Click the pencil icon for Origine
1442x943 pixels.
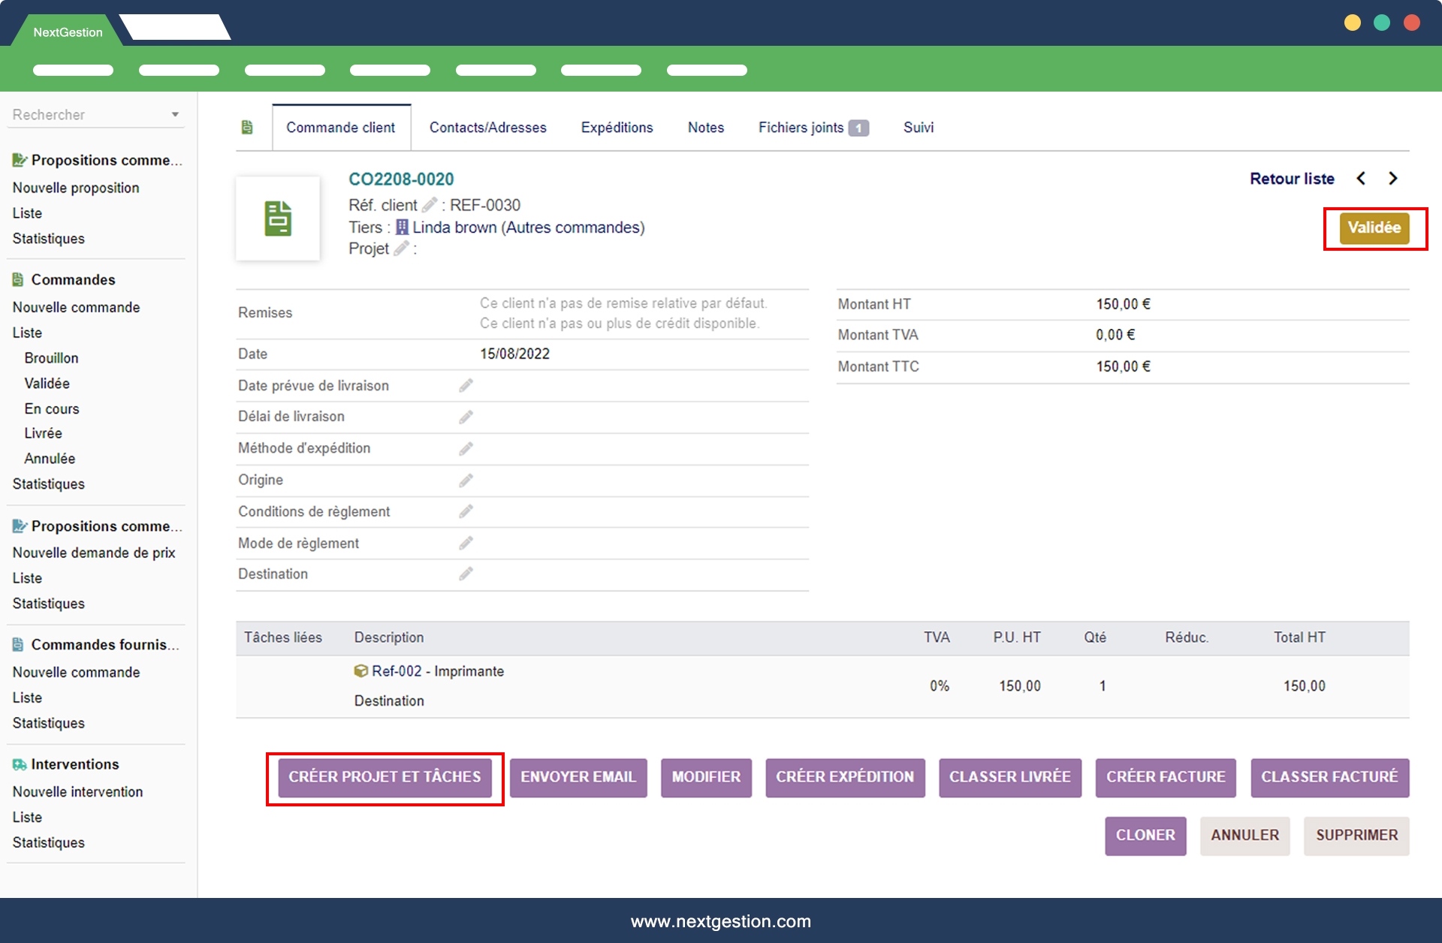click(x=466, y=480)
